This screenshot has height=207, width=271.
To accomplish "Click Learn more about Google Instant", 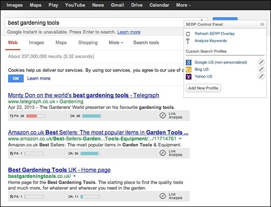I will pos(129,32).
